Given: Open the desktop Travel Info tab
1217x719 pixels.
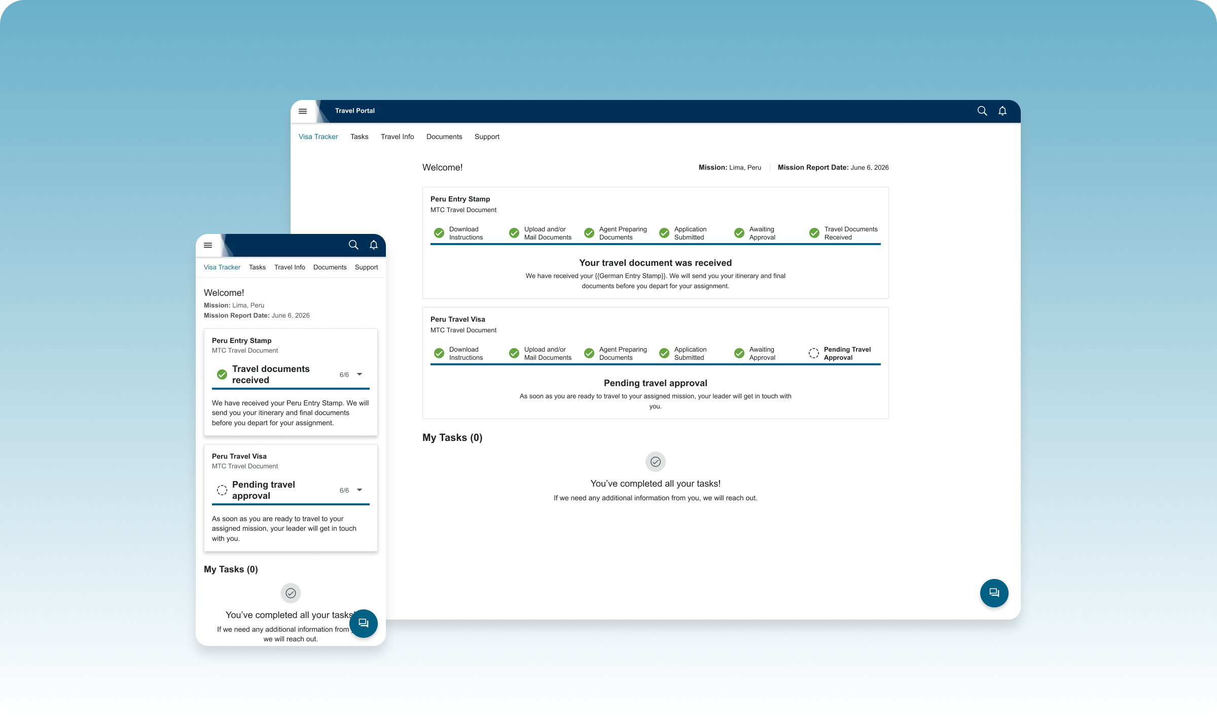Looking at the screenshot, I should (397, 136).
